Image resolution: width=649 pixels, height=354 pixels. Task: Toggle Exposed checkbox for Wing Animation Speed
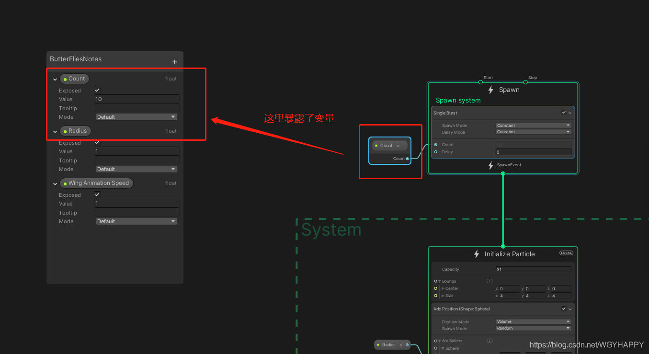(97, 194)
